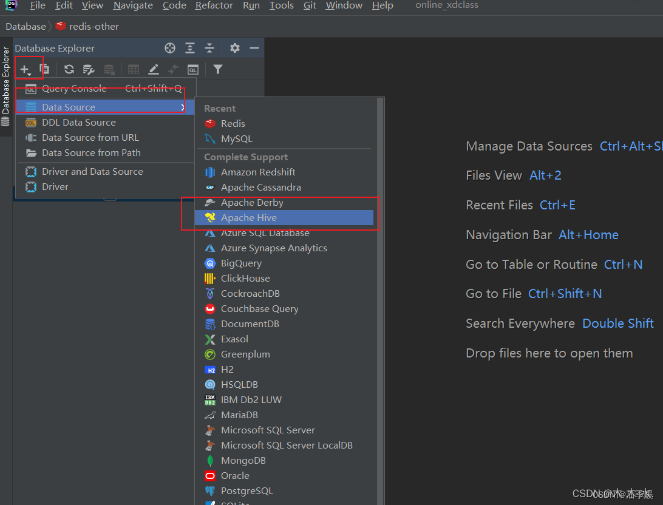Viewport: 663px width, 505px height.
Task: Choose the Driver menu entry
Action: point(106,187)
